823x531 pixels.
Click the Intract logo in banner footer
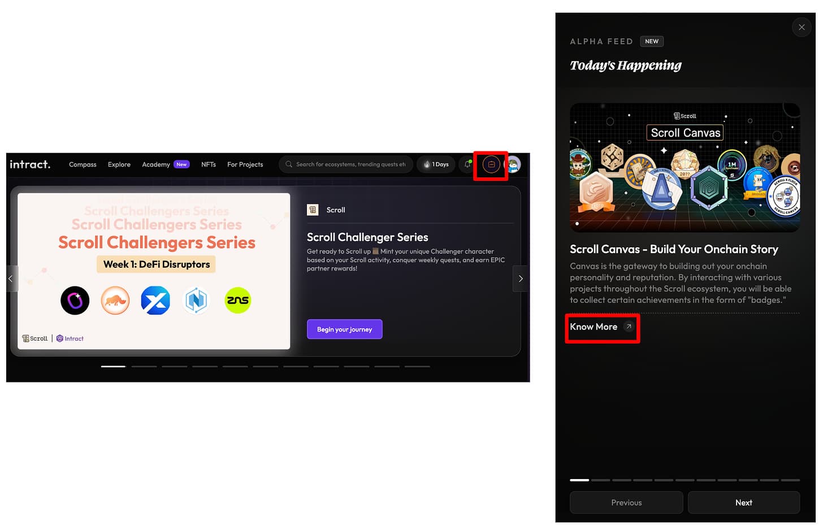[x=70, y=338]
